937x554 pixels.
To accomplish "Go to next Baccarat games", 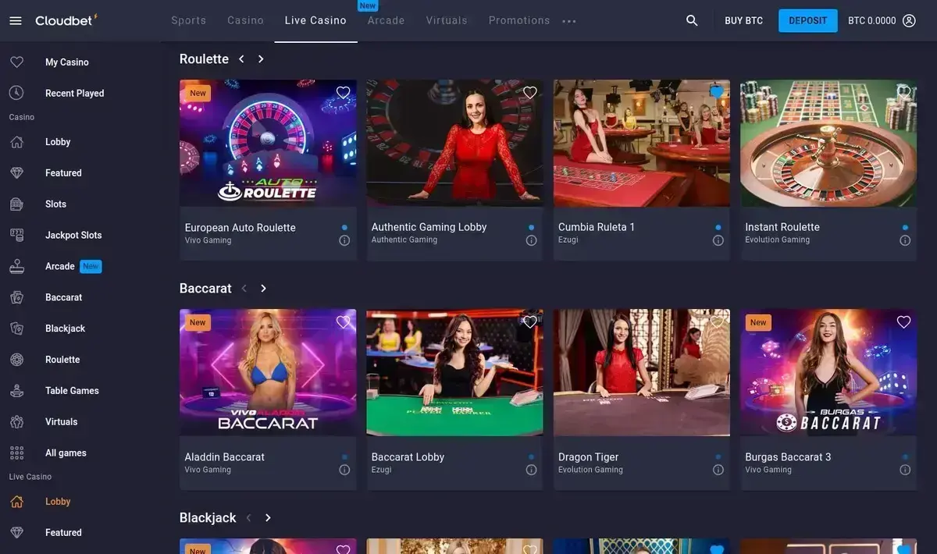I will tap(264, 289).
